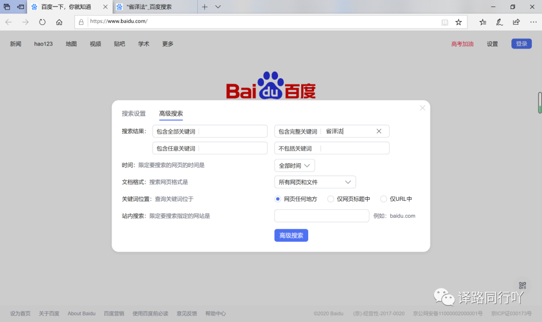
Task: Click the Baidu logo
Action: pyautogui.click(x=270, y=85)
